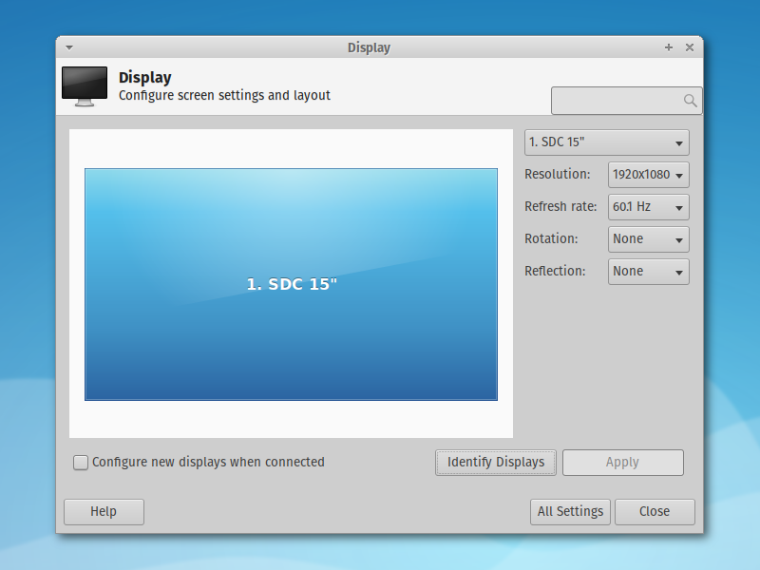Viewport: 760px width, 570px height.
Task: Open the Refresh rate dropdown showing 60.1 Hz
Action: point(649,207)
